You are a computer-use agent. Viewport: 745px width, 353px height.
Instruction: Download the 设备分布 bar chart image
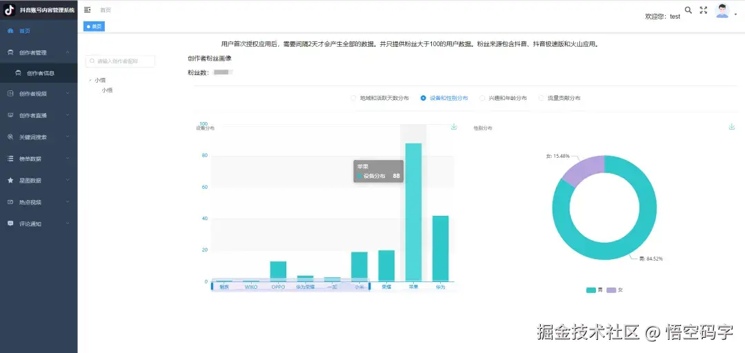click(454, 127)
